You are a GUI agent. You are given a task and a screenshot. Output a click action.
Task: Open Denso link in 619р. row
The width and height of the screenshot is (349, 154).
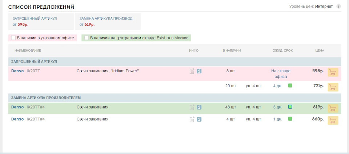(x=17, y=107)
